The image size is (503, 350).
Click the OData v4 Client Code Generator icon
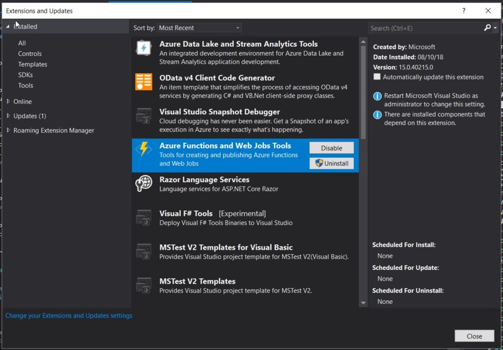pos(143,81)
